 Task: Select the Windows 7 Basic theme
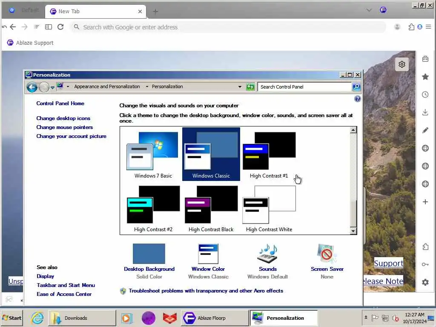[153, 155]
